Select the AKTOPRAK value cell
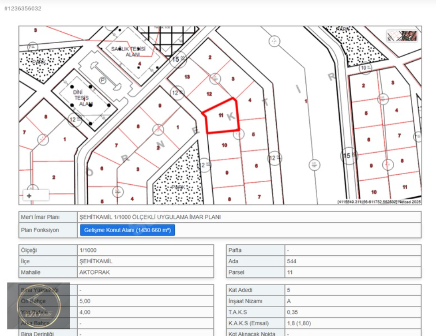 pyautogui.click(x=146, y=273)
